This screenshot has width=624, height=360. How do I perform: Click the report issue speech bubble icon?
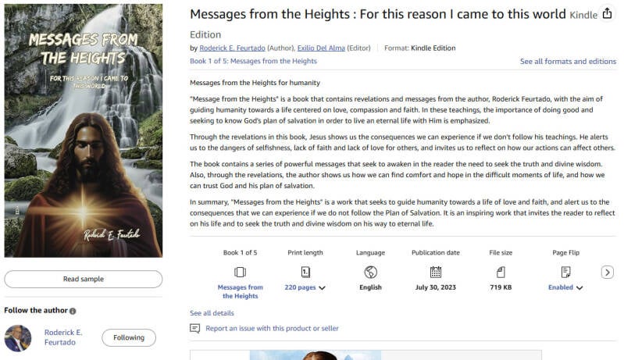195,329
